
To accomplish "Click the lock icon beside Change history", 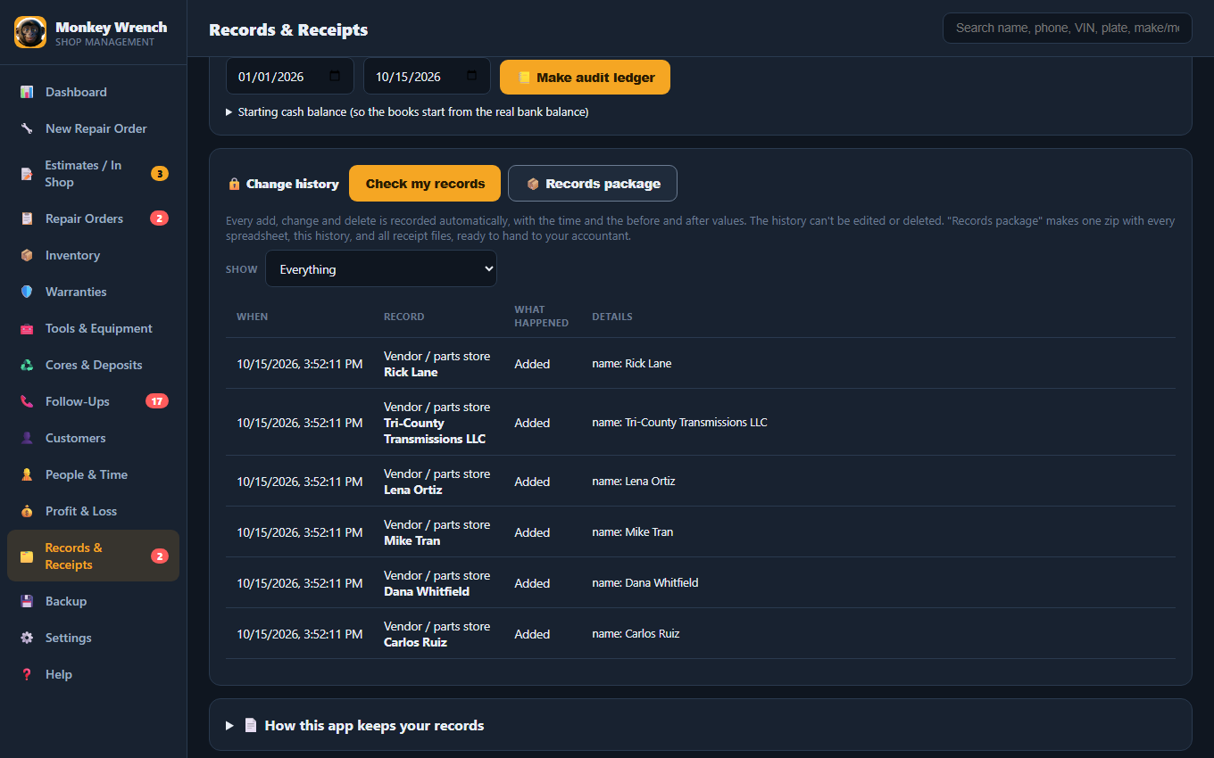I will pos(234,184).
